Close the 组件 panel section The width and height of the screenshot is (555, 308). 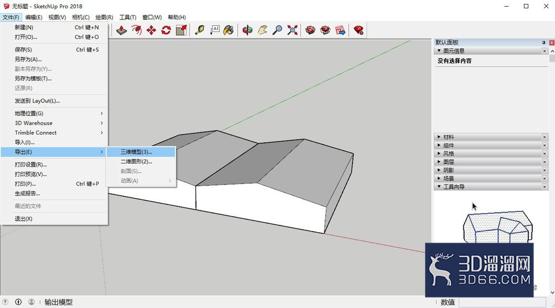tap(544, 145)
